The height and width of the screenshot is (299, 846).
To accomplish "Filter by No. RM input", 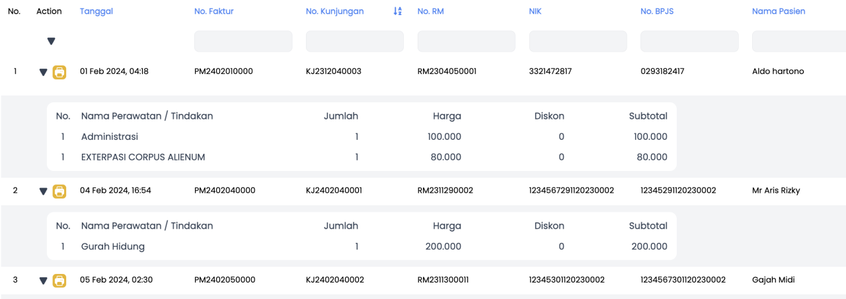I will coord(467,41).
